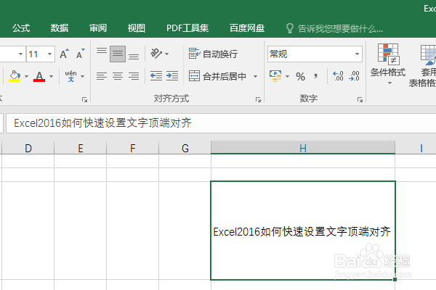Decrease font size with the smaller A icon
This screenshot has height=290, width=436.
tap(80, 54)
